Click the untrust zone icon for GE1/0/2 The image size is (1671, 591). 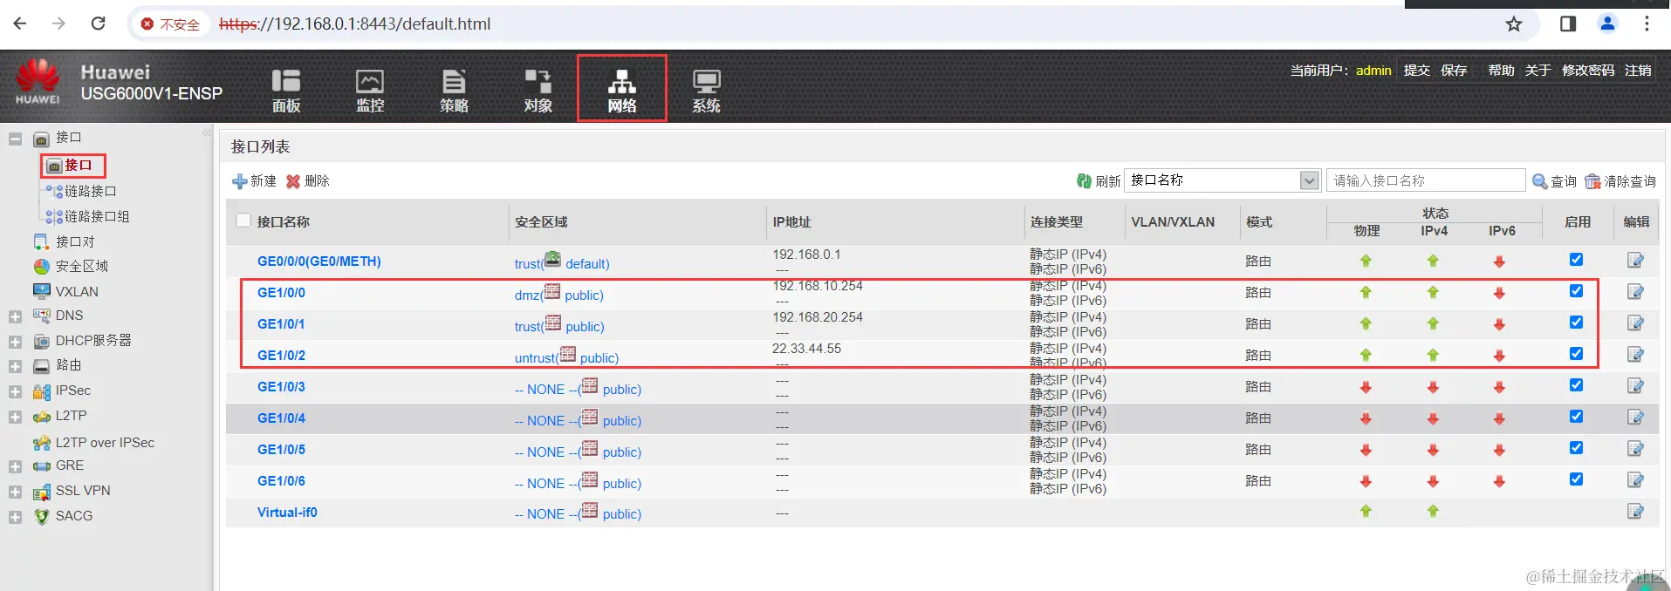tap(568, 354)
